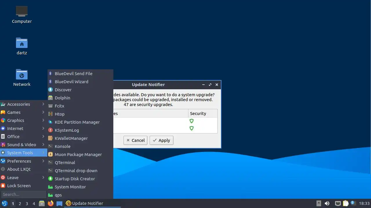371x208 pixels.
Task: Launch BlueDevil Send File
Action: (x=80, y=73)
